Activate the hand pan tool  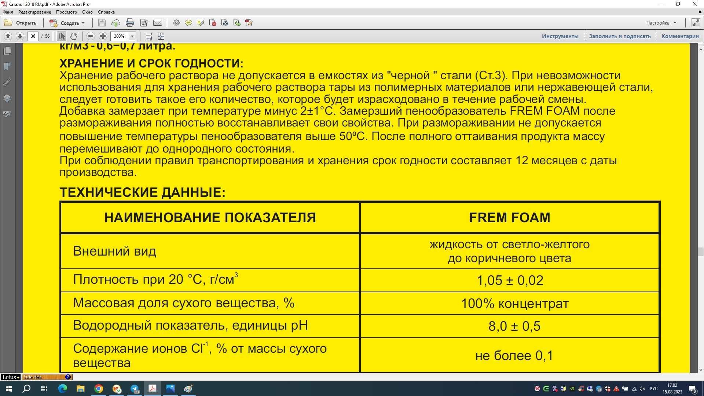[74, 36]
